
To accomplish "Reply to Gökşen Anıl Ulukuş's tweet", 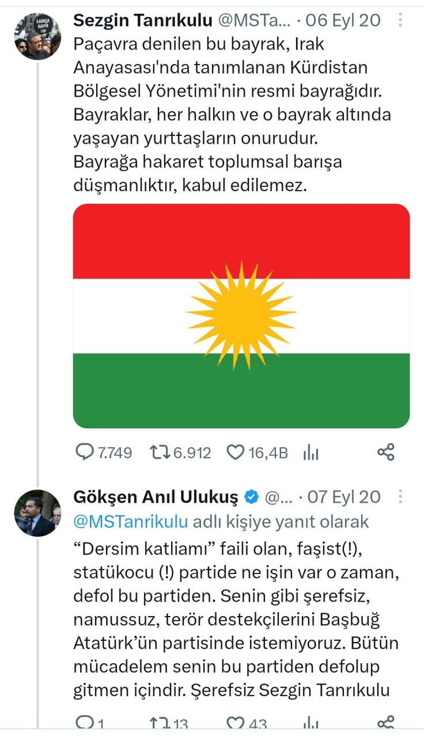I will tap(85, 722).
